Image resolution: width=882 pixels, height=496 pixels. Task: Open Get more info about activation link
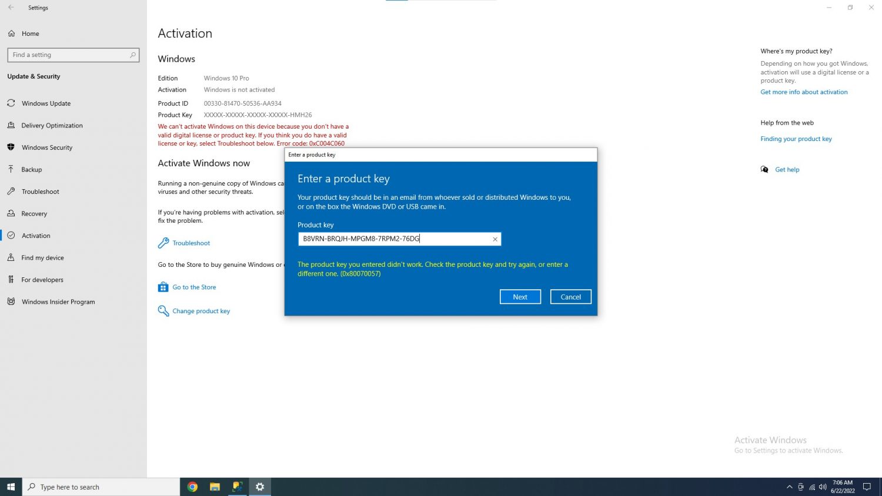[x=804, y=92]
